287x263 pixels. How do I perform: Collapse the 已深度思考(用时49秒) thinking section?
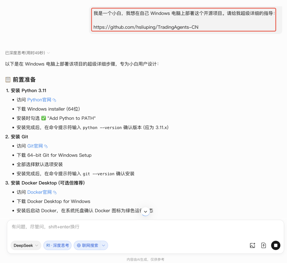(x=48, y=53)
